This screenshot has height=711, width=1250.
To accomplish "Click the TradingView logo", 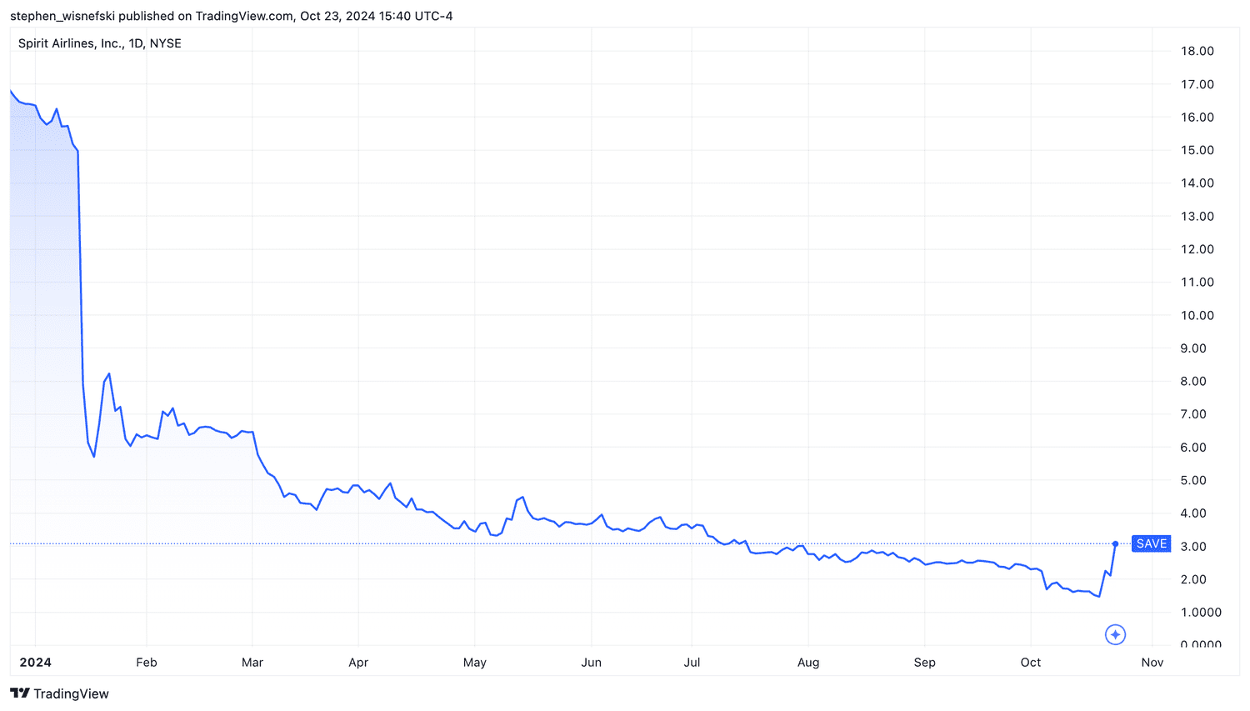I will click(x=59, y=693).
